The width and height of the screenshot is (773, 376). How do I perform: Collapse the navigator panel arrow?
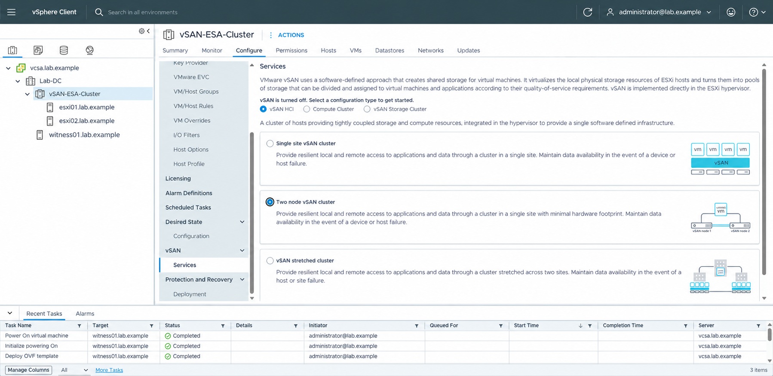pyautogui.click(x=148, y=31)
